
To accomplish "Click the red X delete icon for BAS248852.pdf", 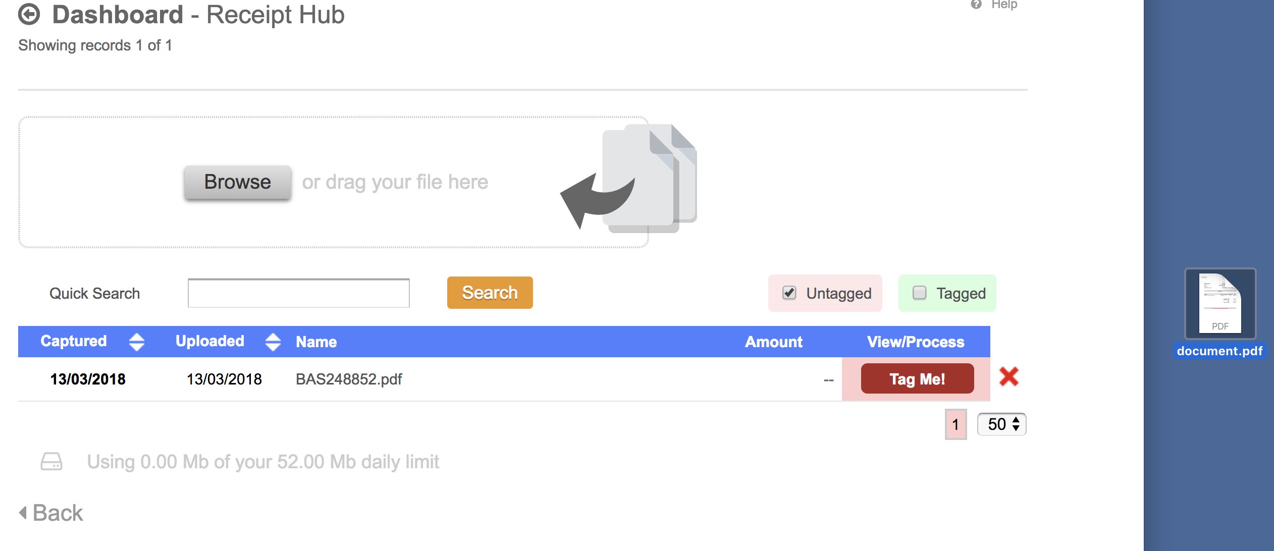I will tap(1008, 377).
